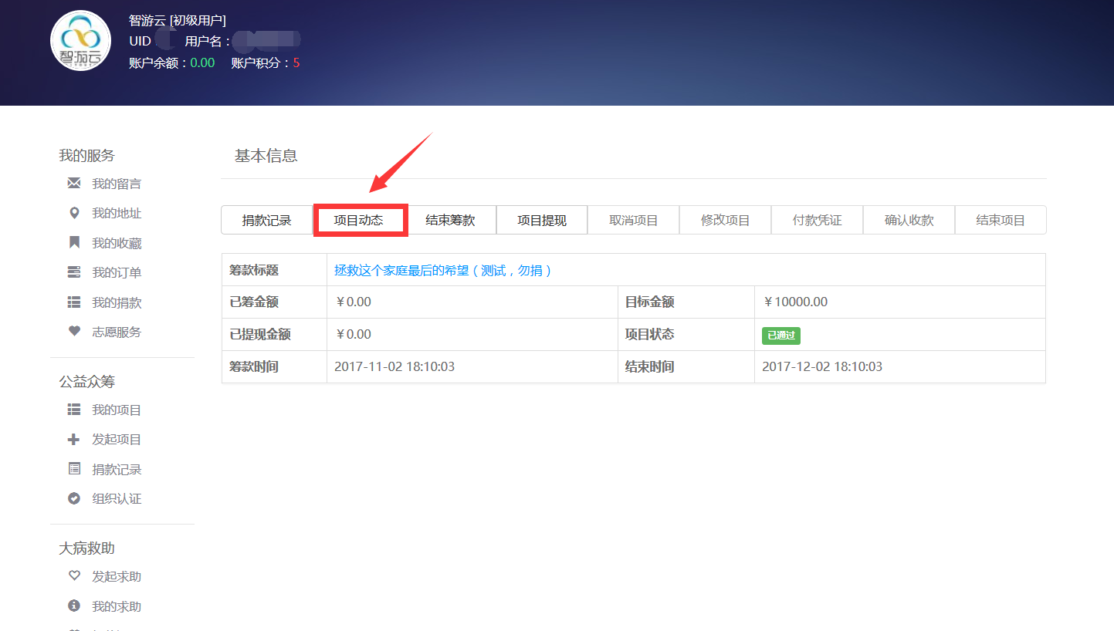Click the location pin icon beside 我的地址

tap(74, 213)
